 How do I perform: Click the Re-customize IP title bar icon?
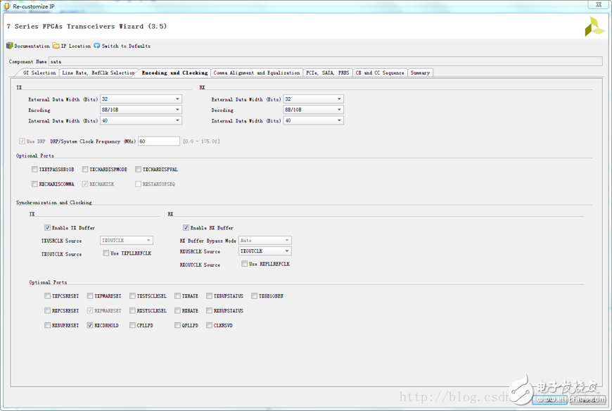pyautogui.click(x=6, y=6)
